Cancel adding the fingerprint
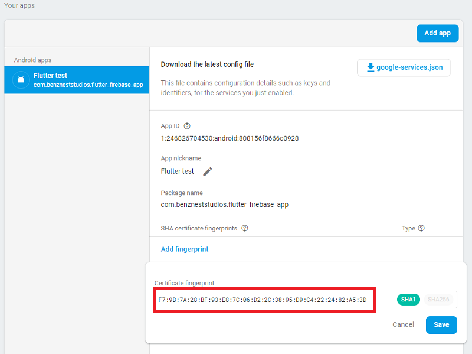Image resolution: width=472 pixels, height=354 pixels. click(x=403, y=325)
